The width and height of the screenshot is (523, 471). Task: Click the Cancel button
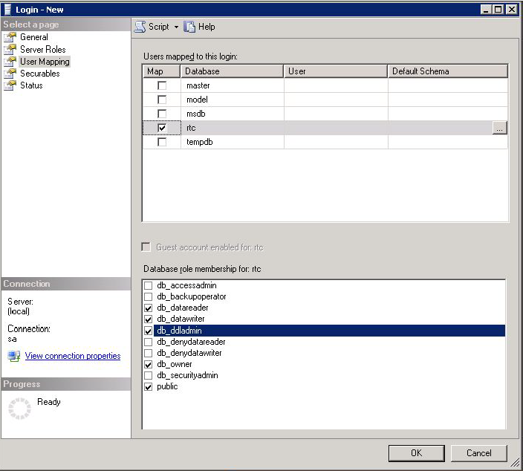click(478, 453)
